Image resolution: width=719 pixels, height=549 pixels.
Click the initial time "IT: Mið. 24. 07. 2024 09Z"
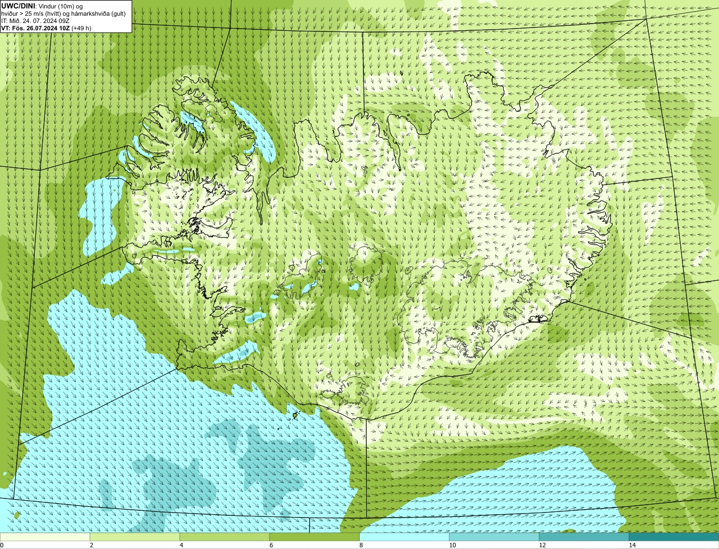click(x=35, y=21)
